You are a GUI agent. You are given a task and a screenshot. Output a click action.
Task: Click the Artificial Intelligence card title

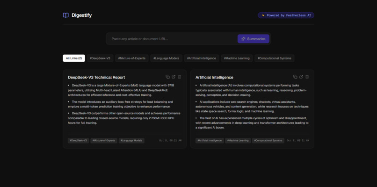tap(214, 78)
